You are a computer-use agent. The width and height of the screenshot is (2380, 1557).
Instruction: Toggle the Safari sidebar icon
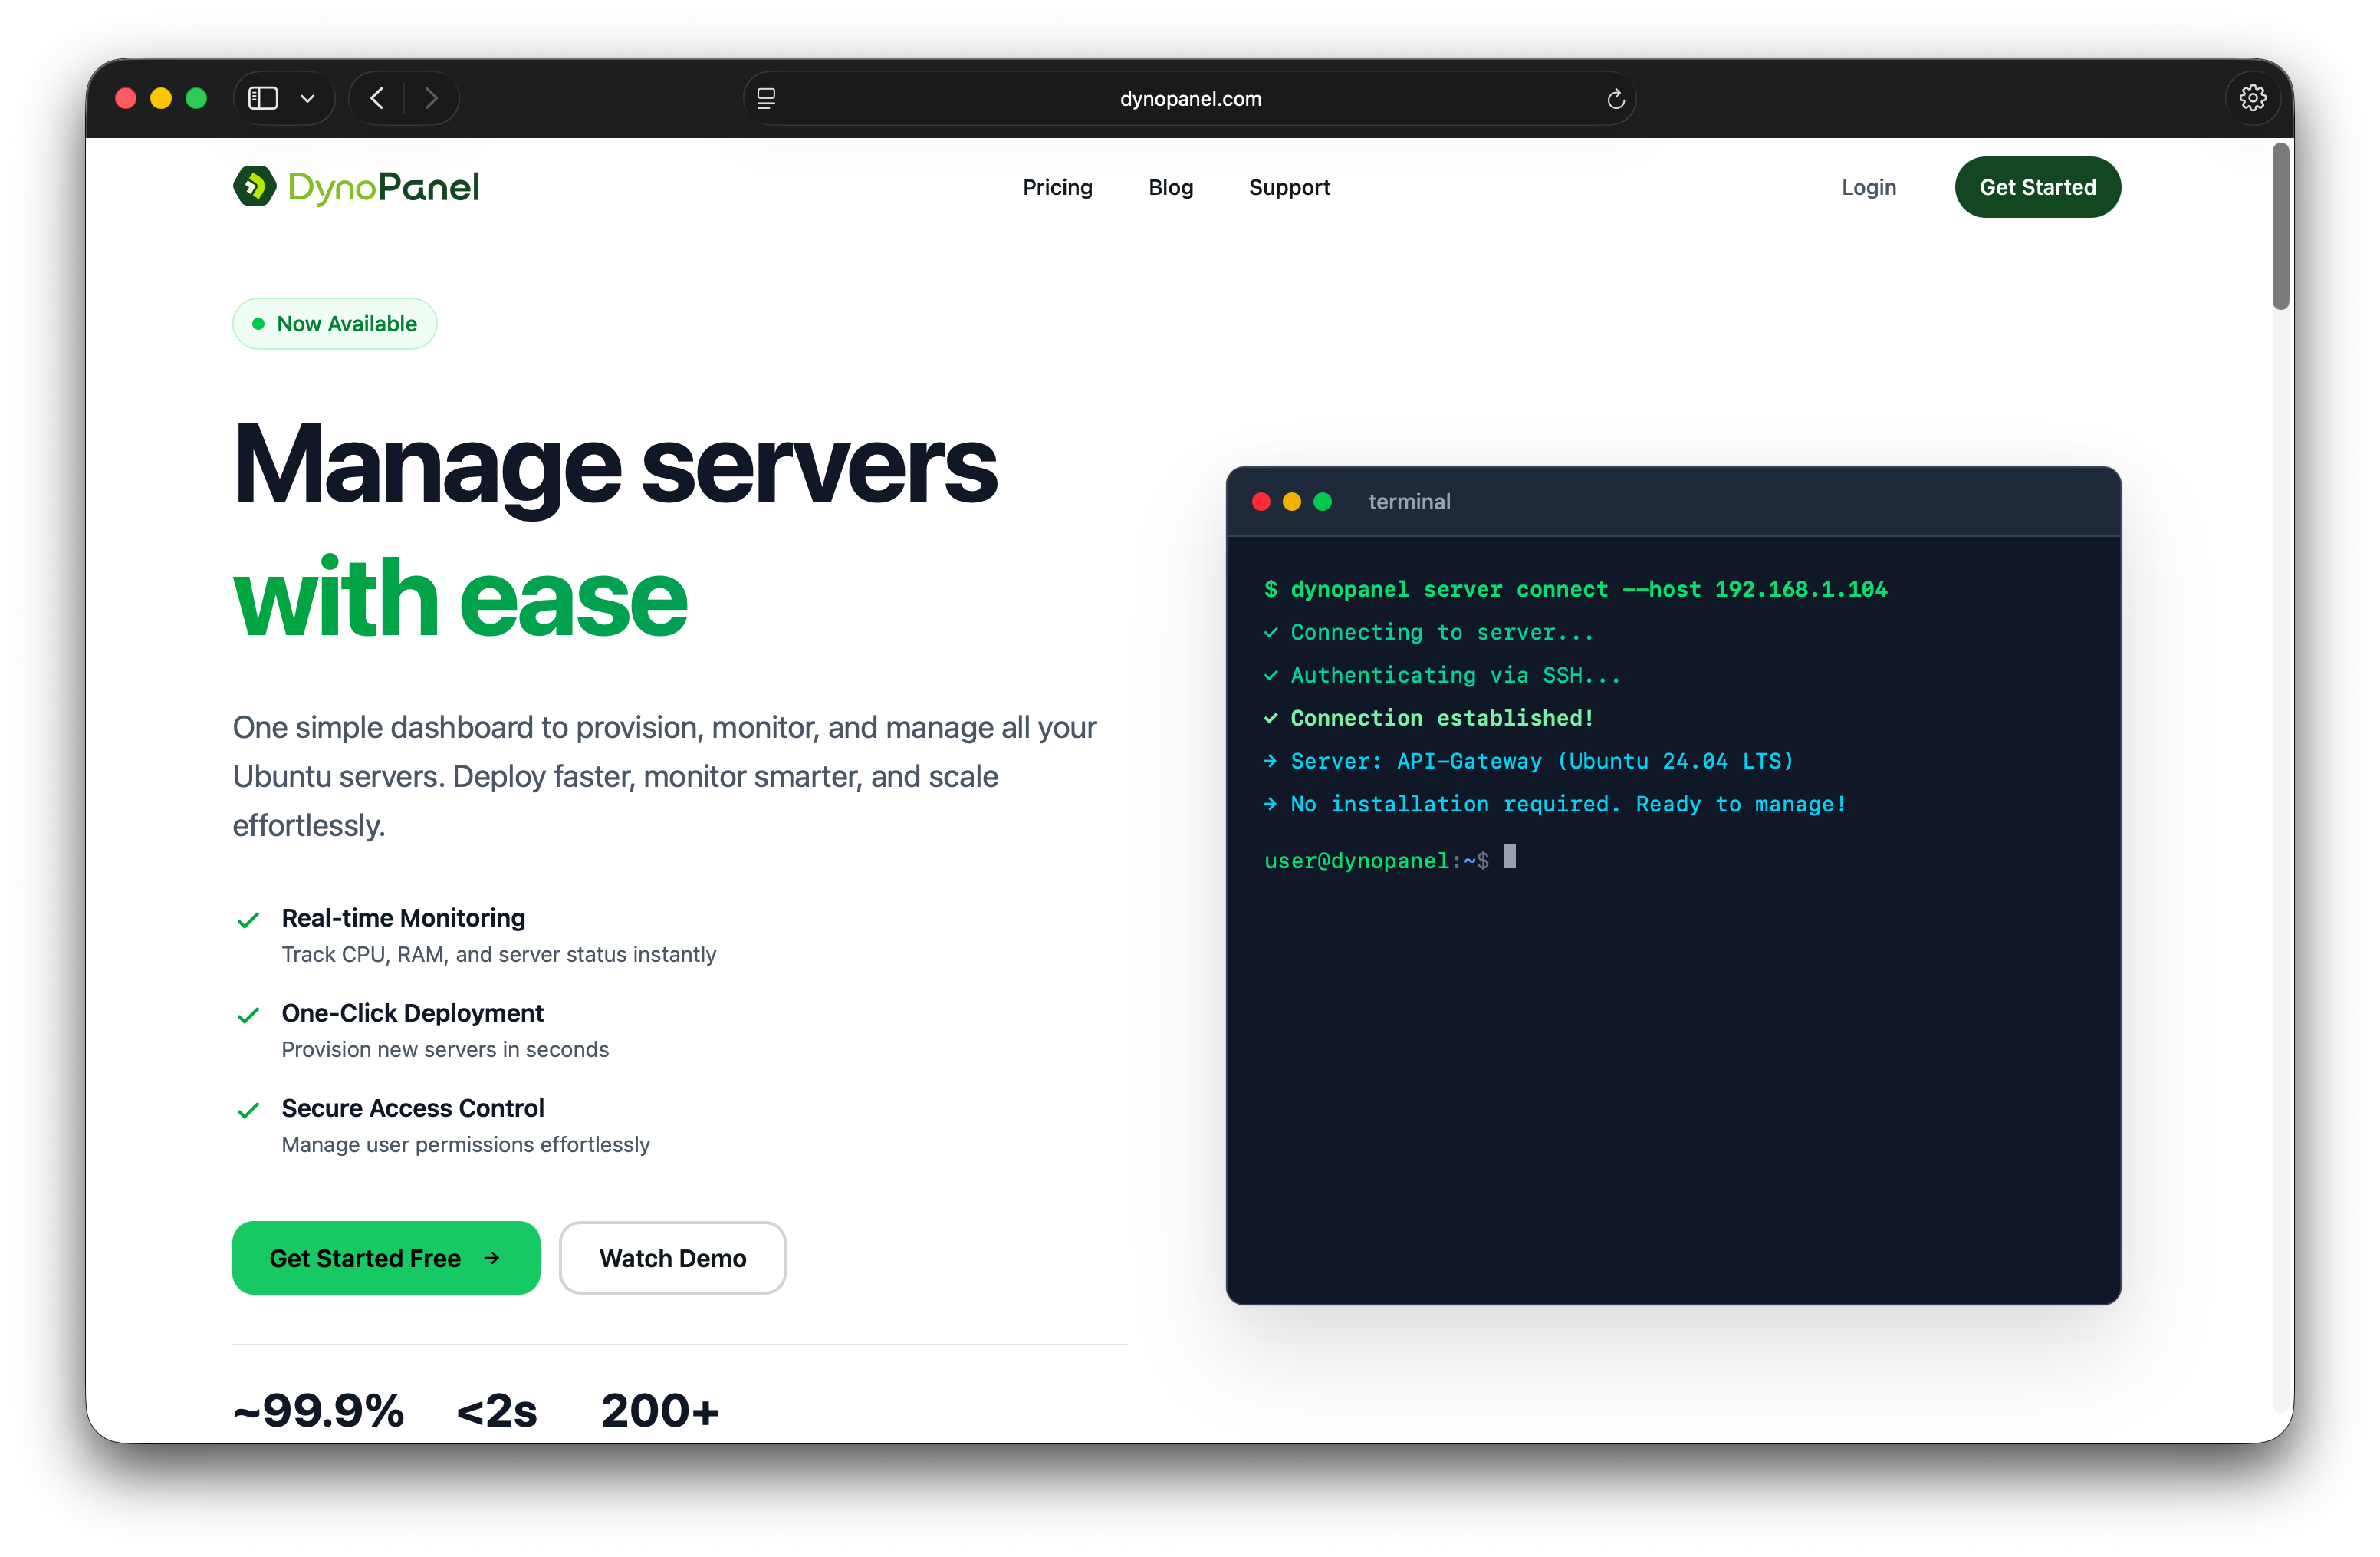(263, 98)
